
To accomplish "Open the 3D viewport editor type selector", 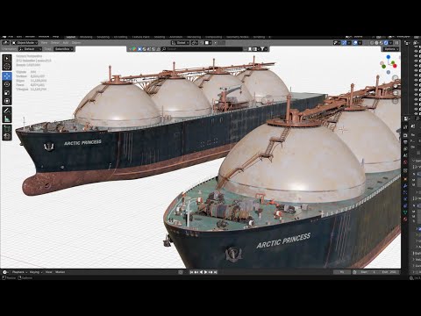I will coord(6,43).
